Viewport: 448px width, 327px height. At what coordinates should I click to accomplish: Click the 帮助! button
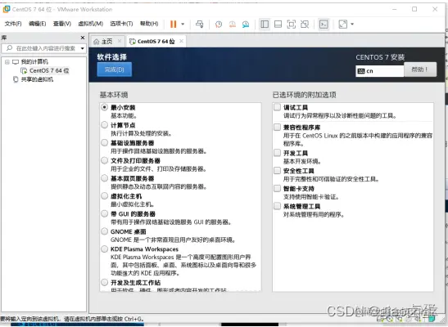point(420,69)
